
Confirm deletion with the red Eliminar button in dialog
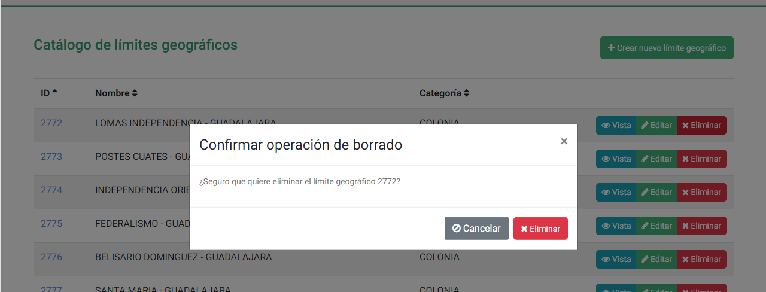pyautogui.click(x=540, y=229)
